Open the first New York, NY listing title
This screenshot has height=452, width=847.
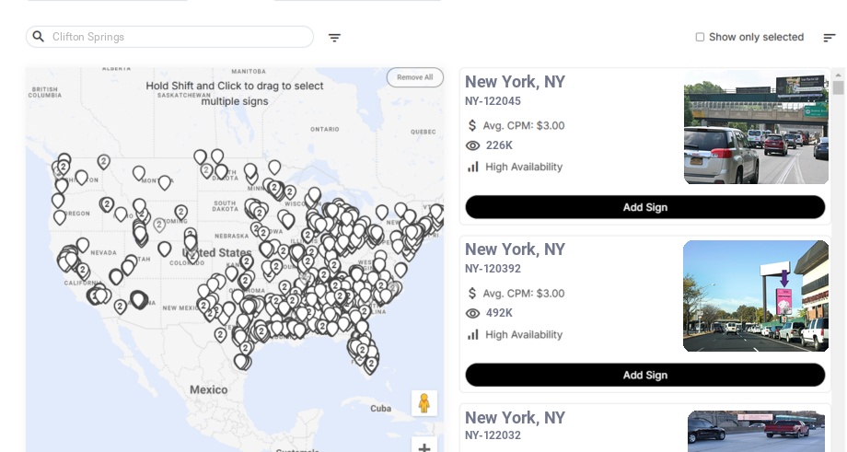click(x=515, y=82)
